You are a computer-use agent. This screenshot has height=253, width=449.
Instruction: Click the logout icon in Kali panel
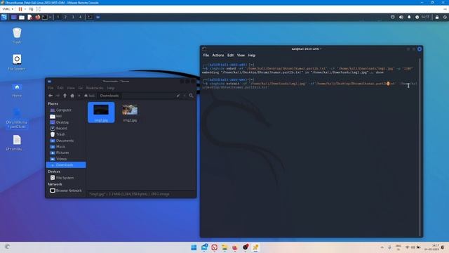coord(445,17)
